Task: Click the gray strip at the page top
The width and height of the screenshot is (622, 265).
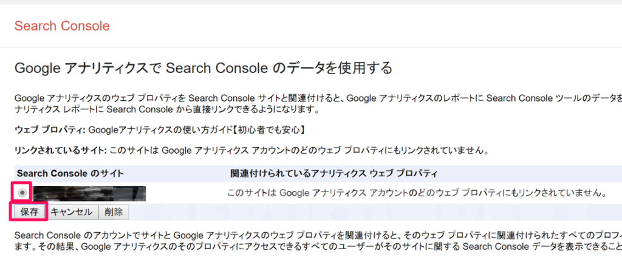Action: click(311, 2)
